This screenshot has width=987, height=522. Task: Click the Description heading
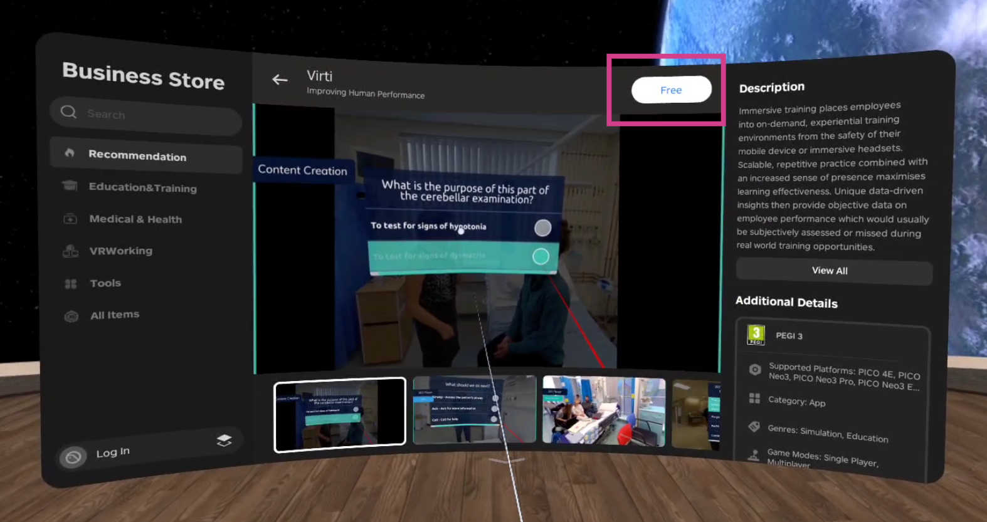[772, 88]
